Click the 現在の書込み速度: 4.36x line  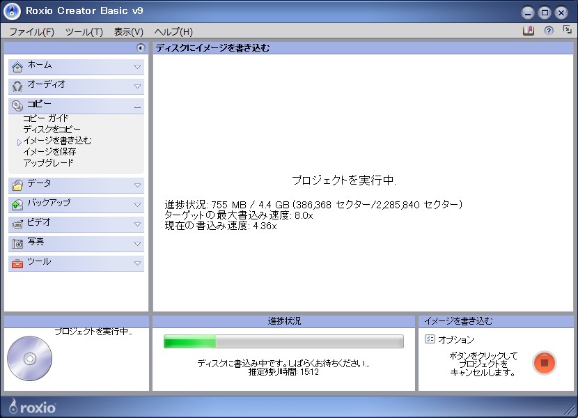(221, 226)
